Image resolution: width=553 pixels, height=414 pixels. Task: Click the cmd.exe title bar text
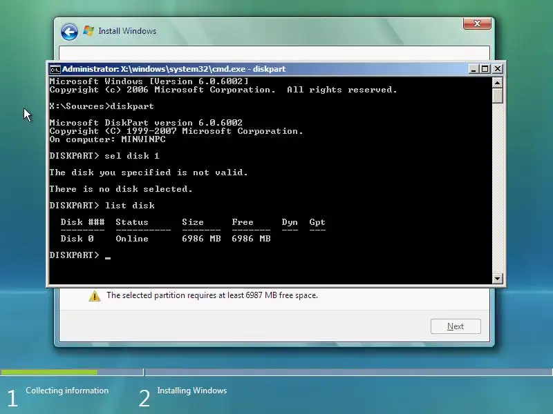(x=174, y=69)
